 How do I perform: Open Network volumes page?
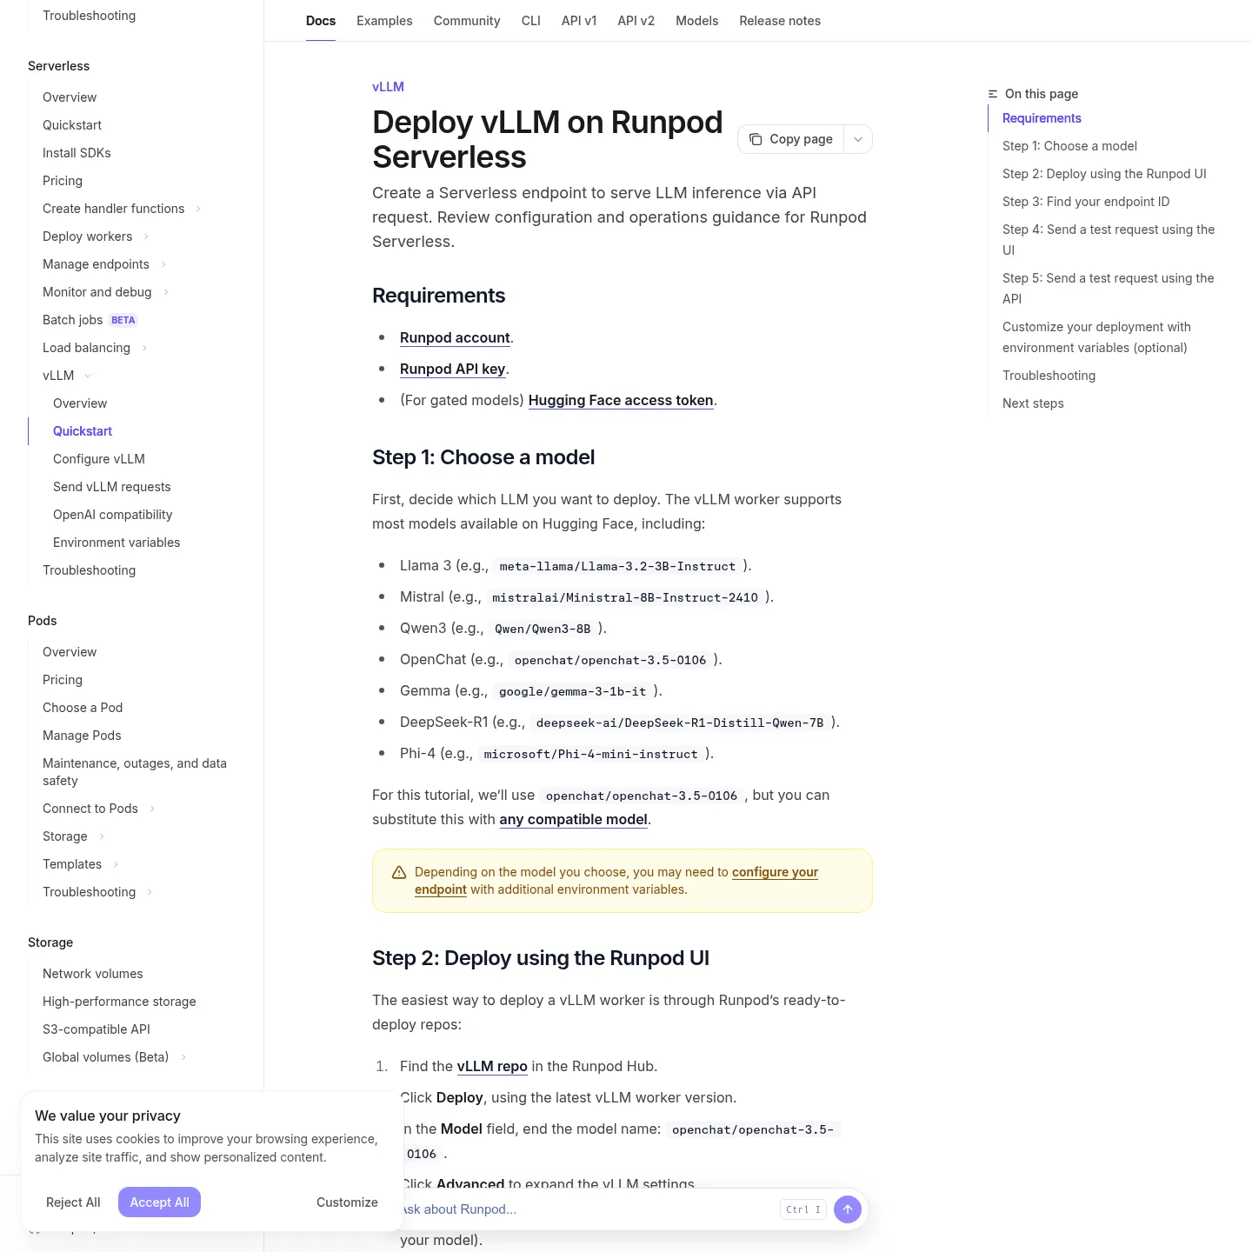93,974
